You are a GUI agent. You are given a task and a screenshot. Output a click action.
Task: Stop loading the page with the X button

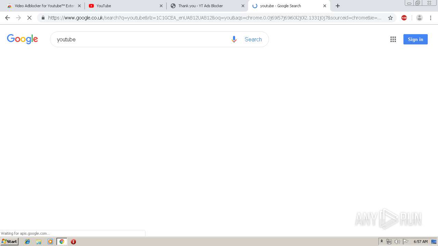pyautogui.click(x=29, y=18)
